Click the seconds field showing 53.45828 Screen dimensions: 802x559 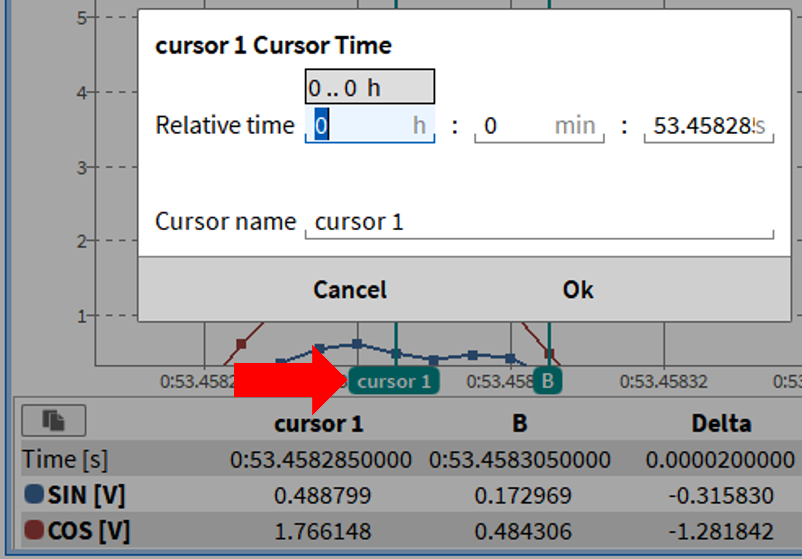(708, 126)
